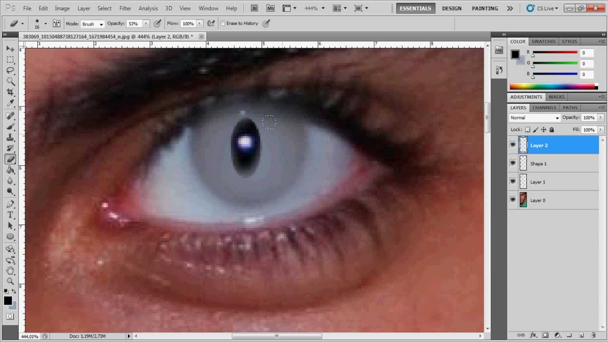The image size is (608, 342).
Task: Toggle Lock transparent pixels
Action: [527, 130]
